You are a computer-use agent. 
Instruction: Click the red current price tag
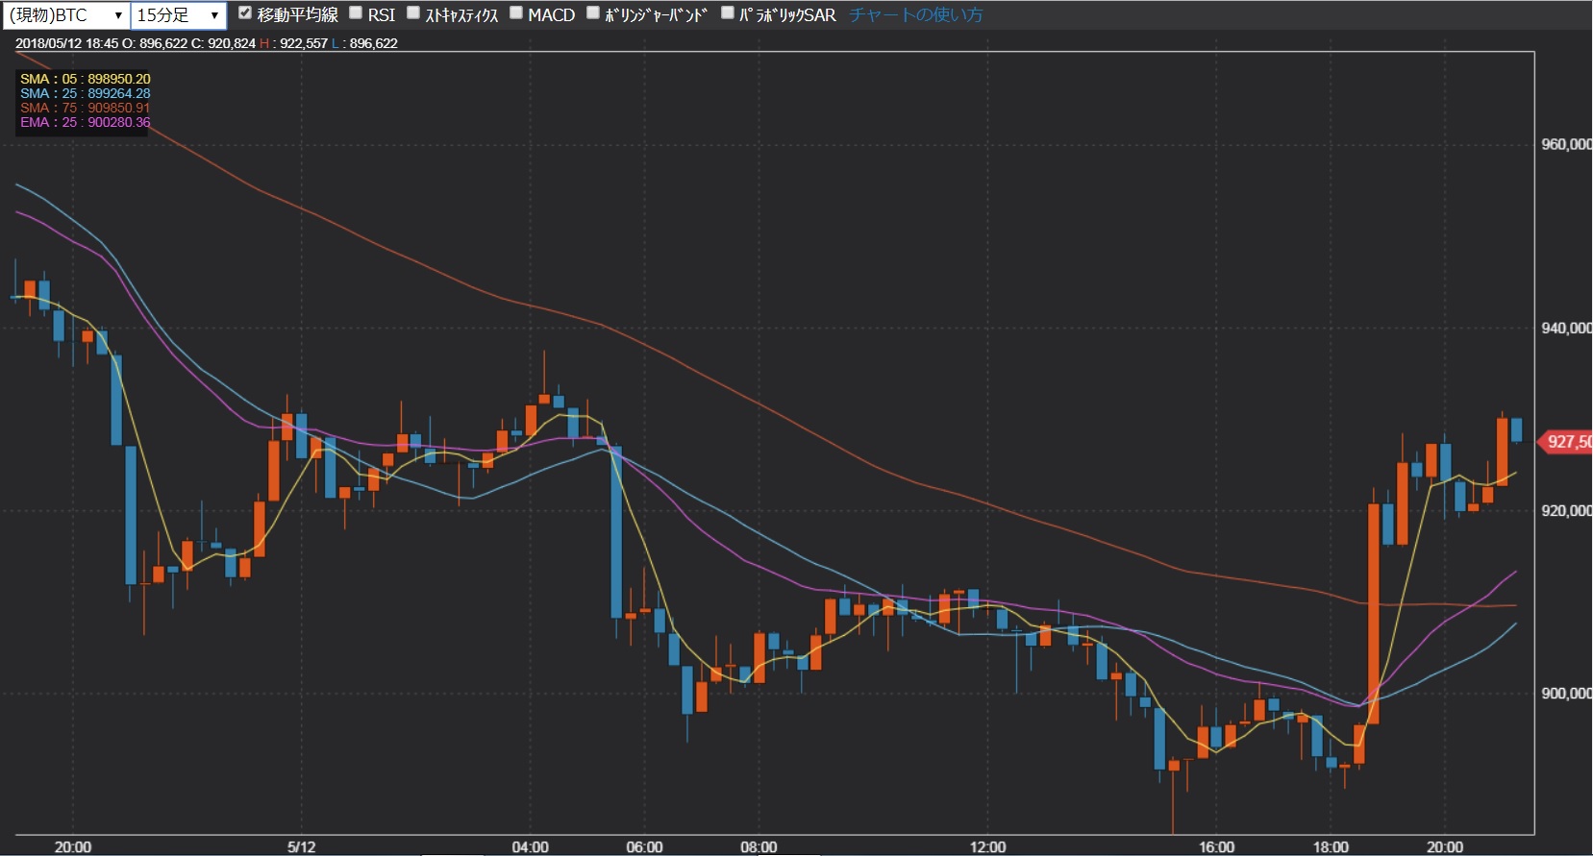click(x=1566, y=441)
